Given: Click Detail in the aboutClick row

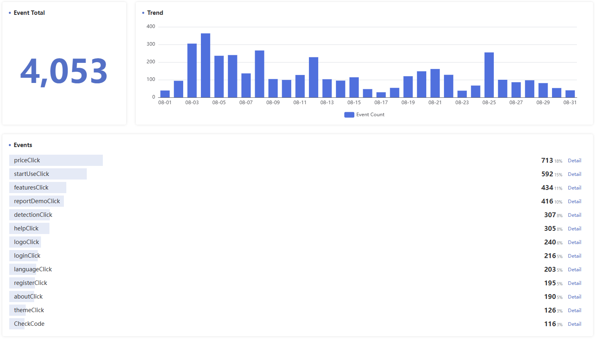Looking at the screenshot, I should (x=574, y=297).
